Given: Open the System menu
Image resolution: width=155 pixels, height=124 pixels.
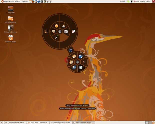Looking at the screenshot, I should point(25,1).
